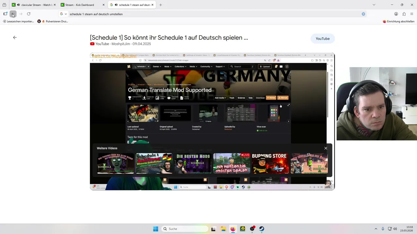The width and height of the screenshot is (417, 234).
Task: Open File Explorer from taskbar
Action: pos(223,229)
